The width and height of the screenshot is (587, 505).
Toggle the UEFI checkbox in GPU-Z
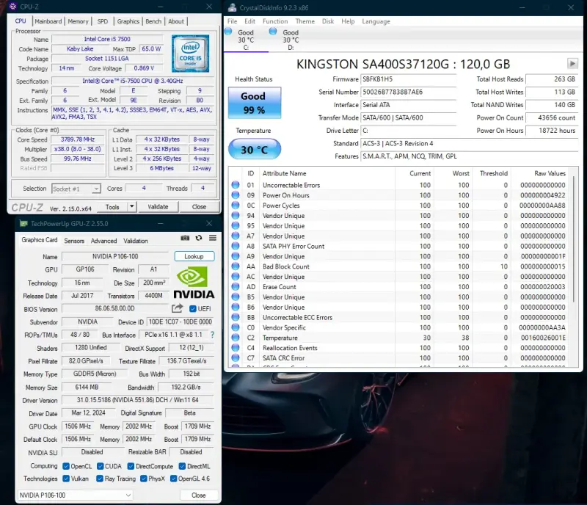[x=193, y=309]
